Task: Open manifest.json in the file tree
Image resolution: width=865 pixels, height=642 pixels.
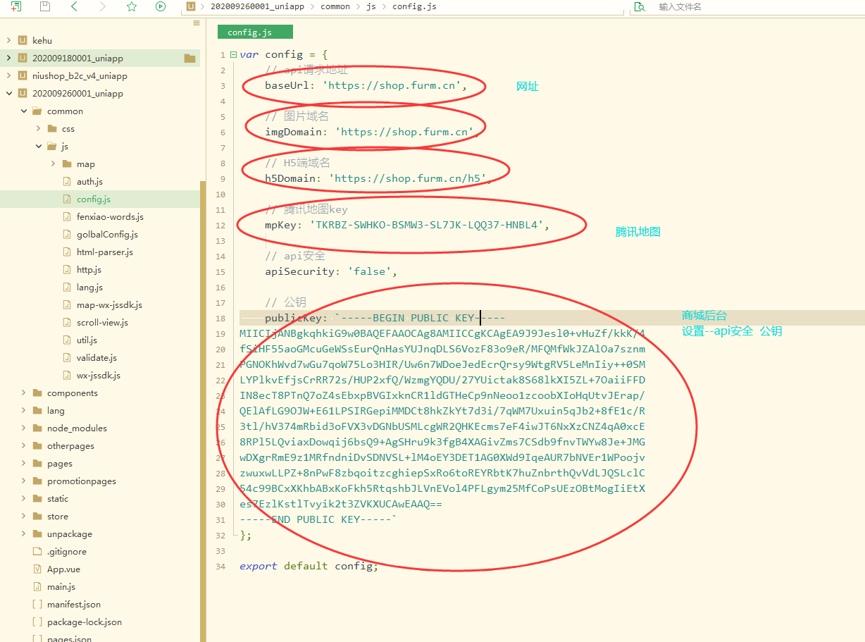Action: (73, 605)
